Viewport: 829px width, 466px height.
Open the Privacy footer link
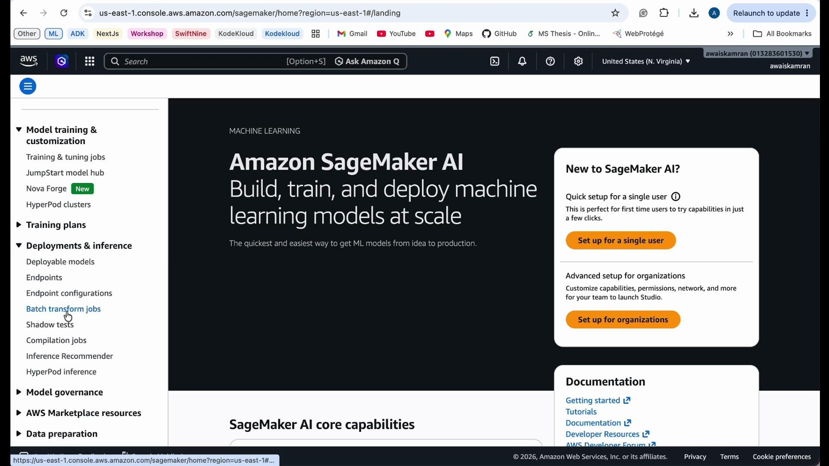pos(695,457)
